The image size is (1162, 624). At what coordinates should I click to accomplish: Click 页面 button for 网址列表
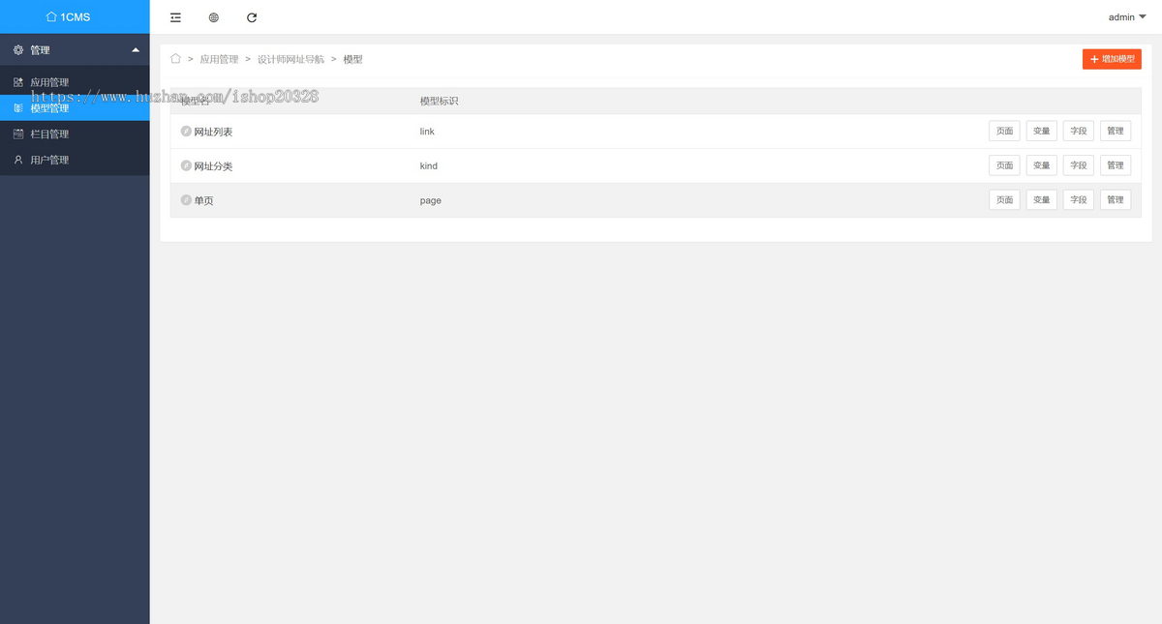(x=1004, y=131)
